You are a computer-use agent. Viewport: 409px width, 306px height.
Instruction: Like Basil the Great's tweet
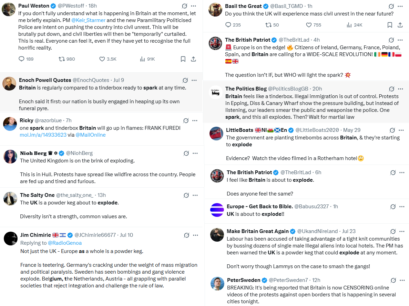(x=309, y=25)
